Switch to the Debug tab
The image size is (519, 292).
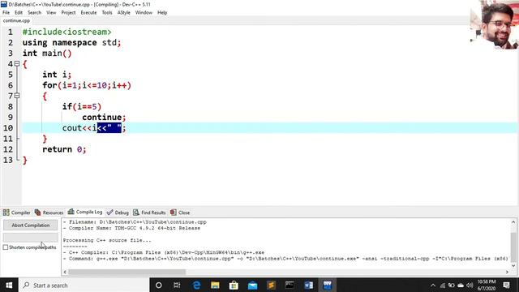click(x=118, y=213)
